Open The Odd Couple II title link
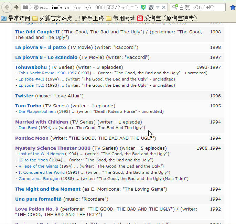 37,32
